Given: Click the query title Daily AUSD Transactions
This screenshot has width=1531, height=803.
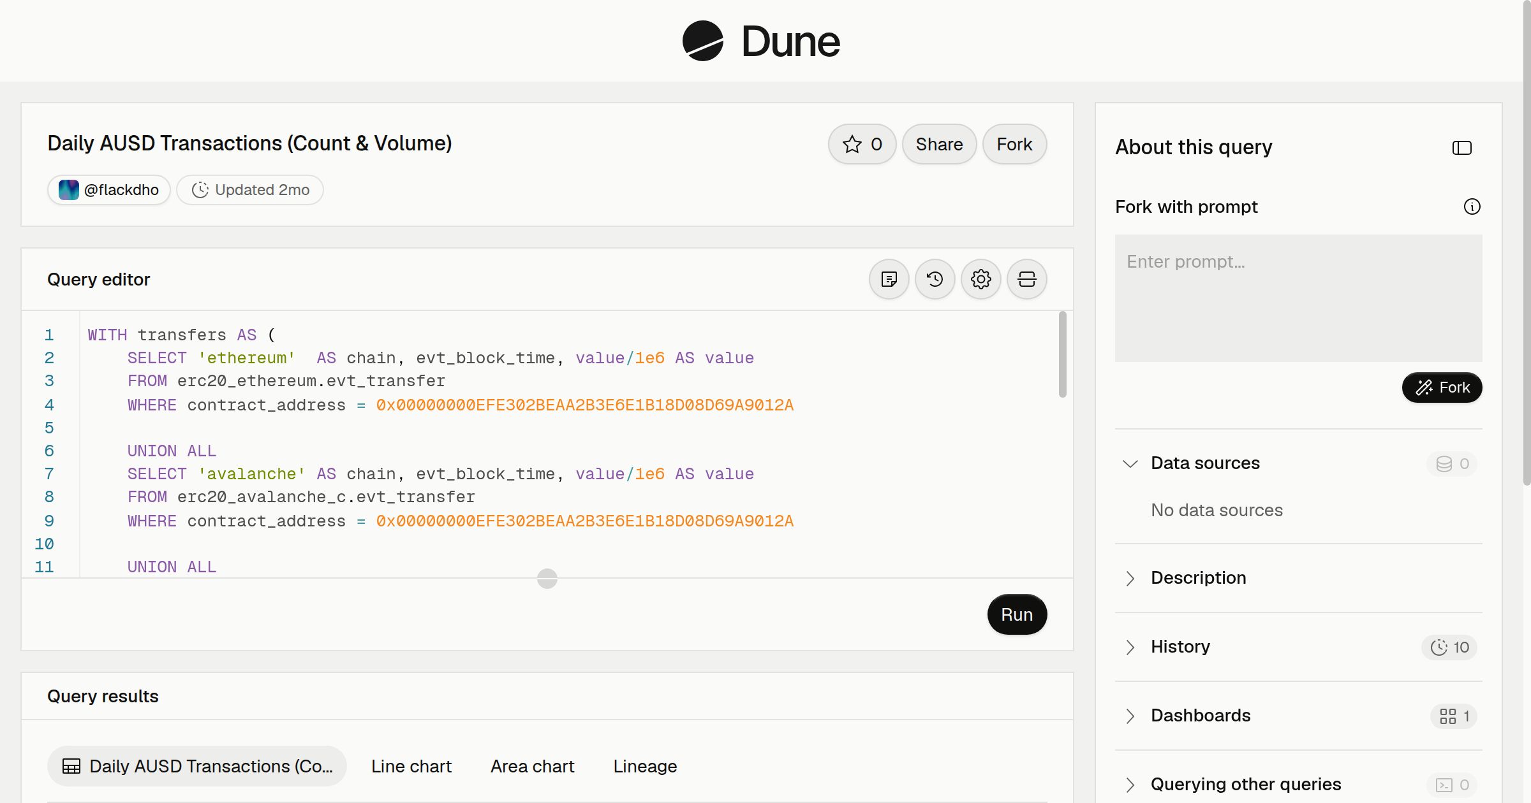Looking at the screenshot, I should click(x=249, y=143).
